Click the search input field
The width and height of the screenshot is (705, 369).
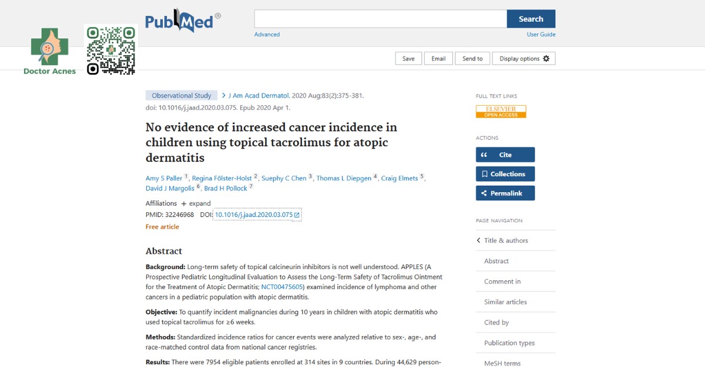[x=380, y=19]
